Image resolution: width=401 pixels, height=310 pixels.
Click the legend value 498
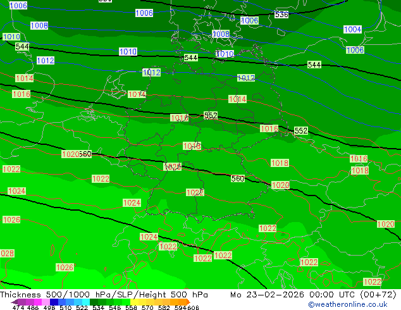coord(49,307)
